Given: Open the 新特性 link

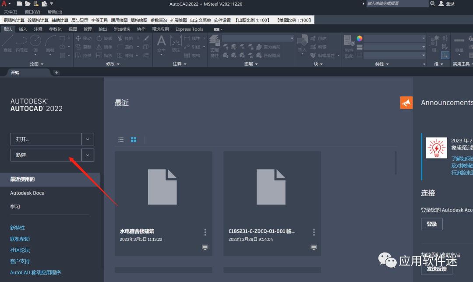Looking at the screenshot, I should click(18, 228).
